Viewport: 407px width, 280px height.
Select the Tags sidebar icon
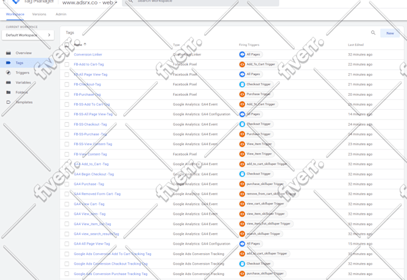[9, 63]
